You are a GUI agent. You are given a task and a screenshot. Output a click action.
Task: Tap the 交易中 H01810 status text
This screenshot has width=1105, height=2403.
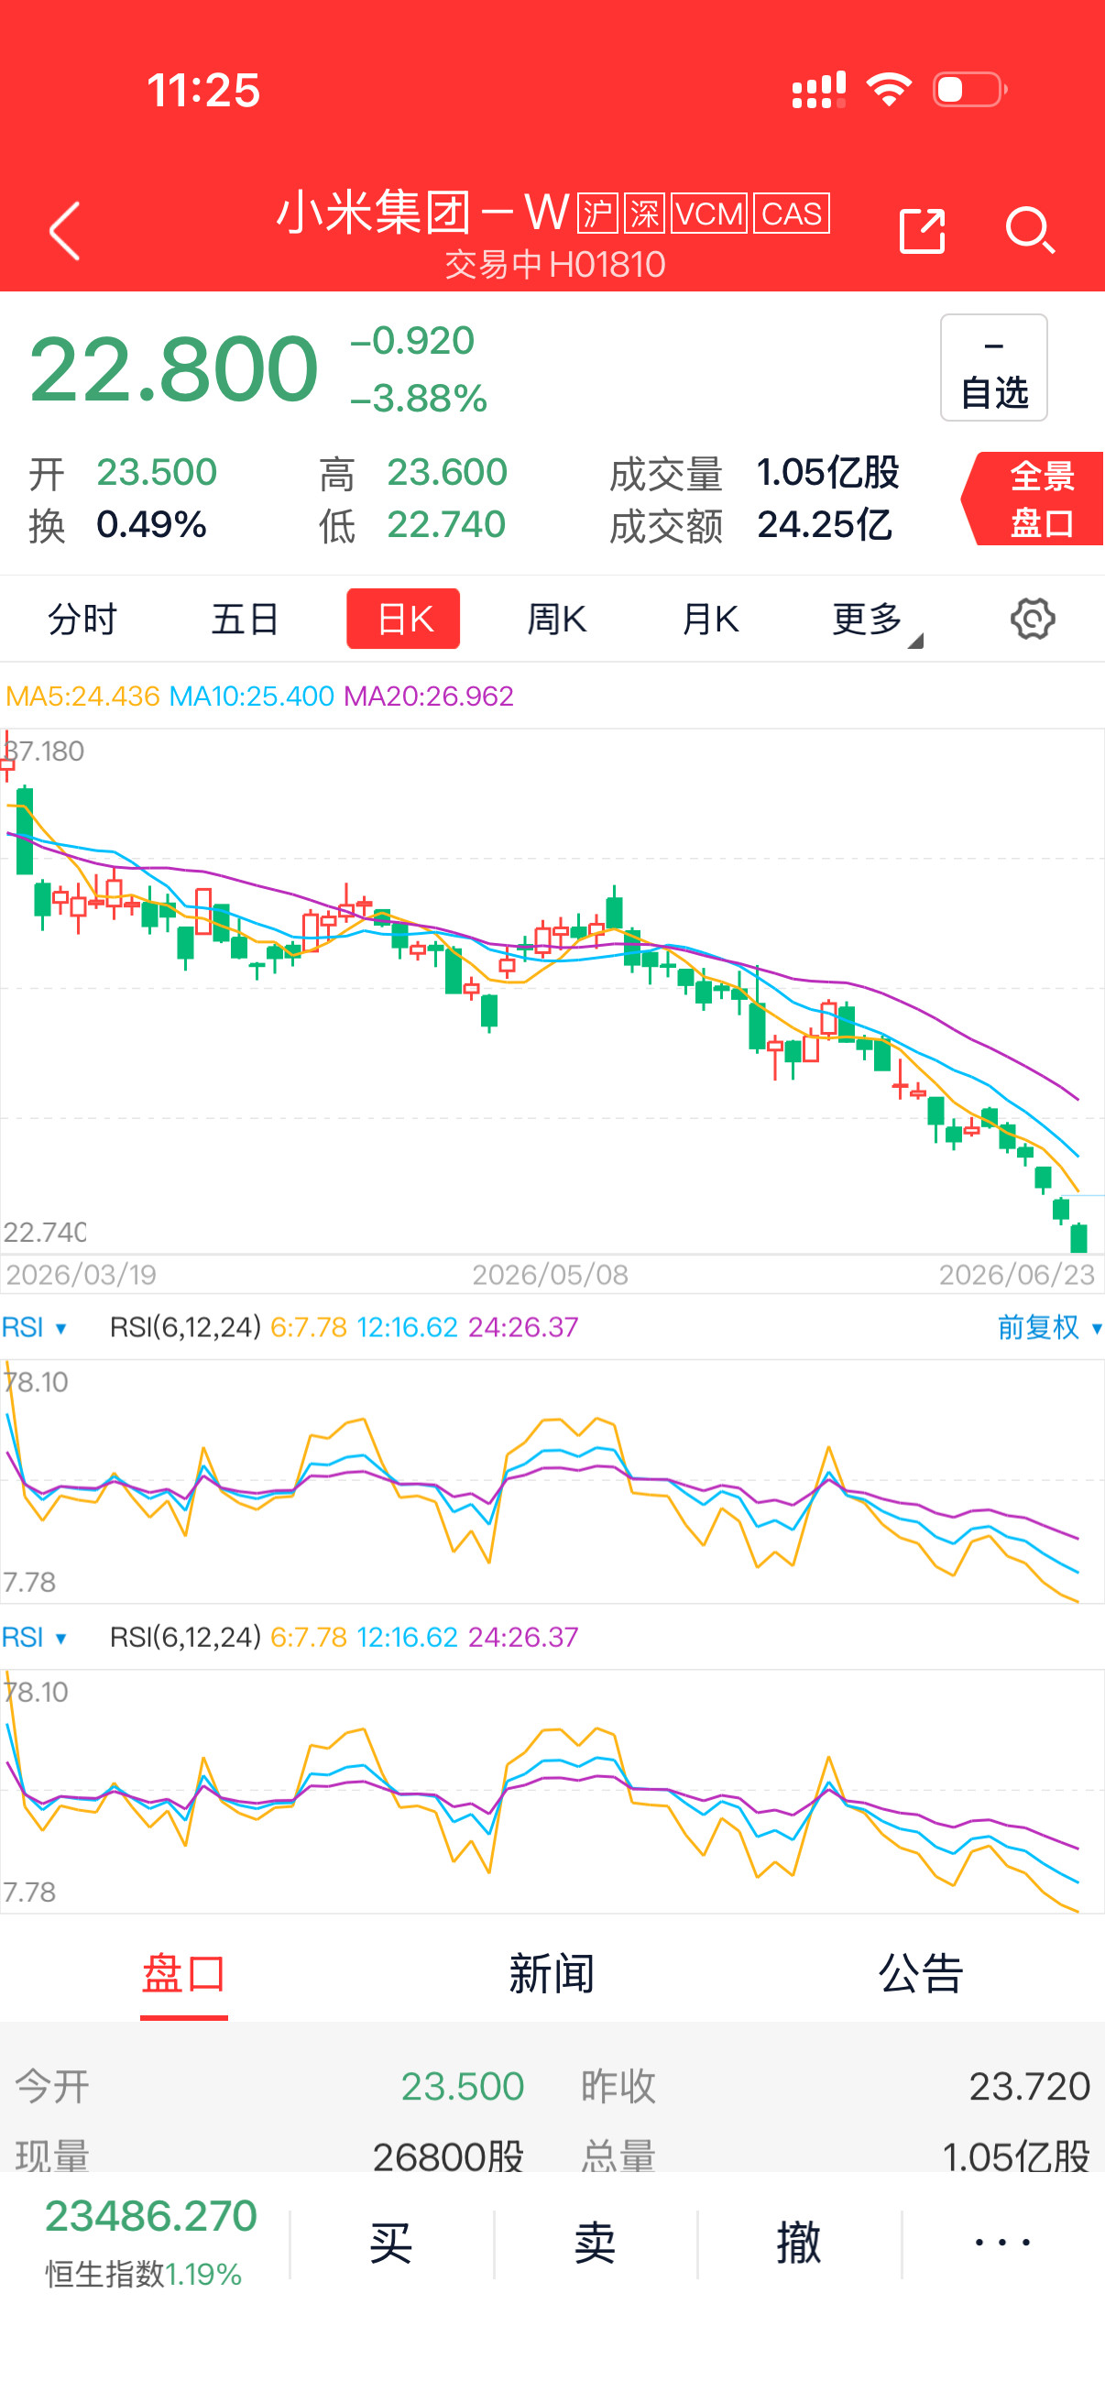555,265
